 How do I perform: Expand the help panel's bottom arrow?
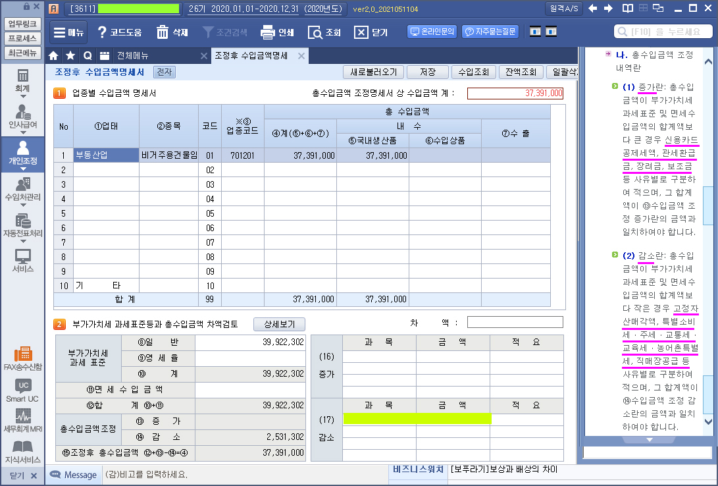[649, 439]
